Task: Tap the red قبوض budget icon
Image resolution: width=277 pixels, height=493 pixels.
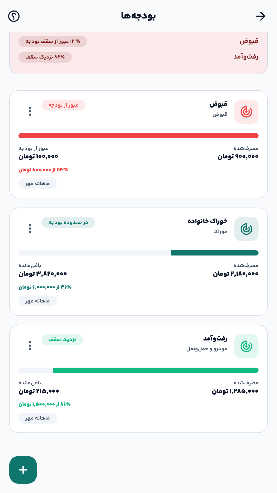Action: click(246, 112)
